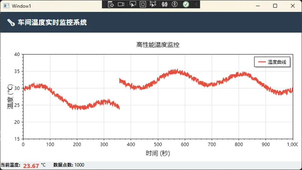Click the red line swatch in legend
302x170 pixels.
coord(262,62)
